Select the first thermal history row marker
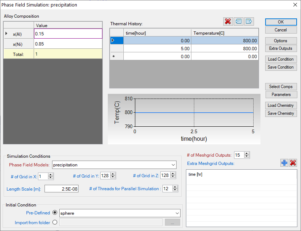This screenshot has height=231, width=301. pos(113,40)
